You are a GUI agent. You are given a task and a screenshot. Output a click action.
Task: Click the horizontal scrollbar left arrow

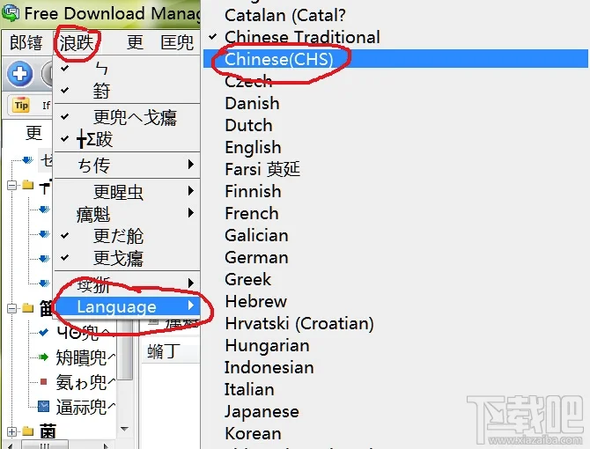[x=11, y=446]
